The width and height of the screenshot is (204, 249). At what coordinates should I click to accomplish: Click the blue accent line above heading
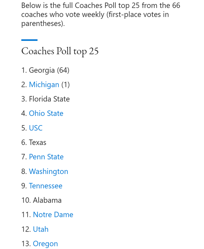point(29,40)
